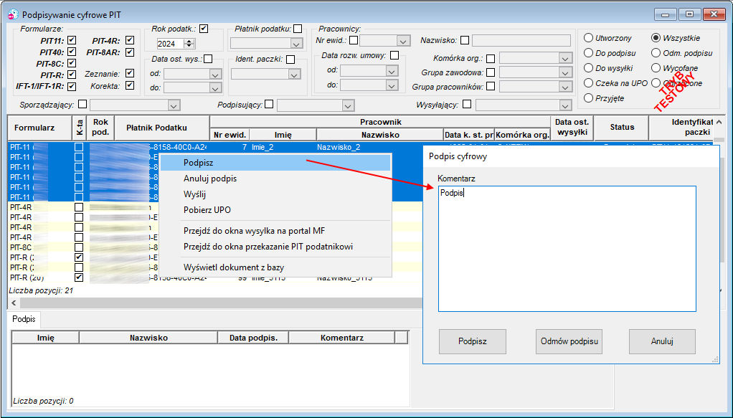Select the Wszystkie radio button
Screen dimensions: 733x418
(x=656, y=38)
